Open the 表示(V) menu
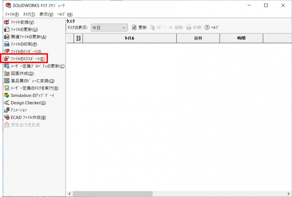292x197 pixels. (x=46, y=14)
